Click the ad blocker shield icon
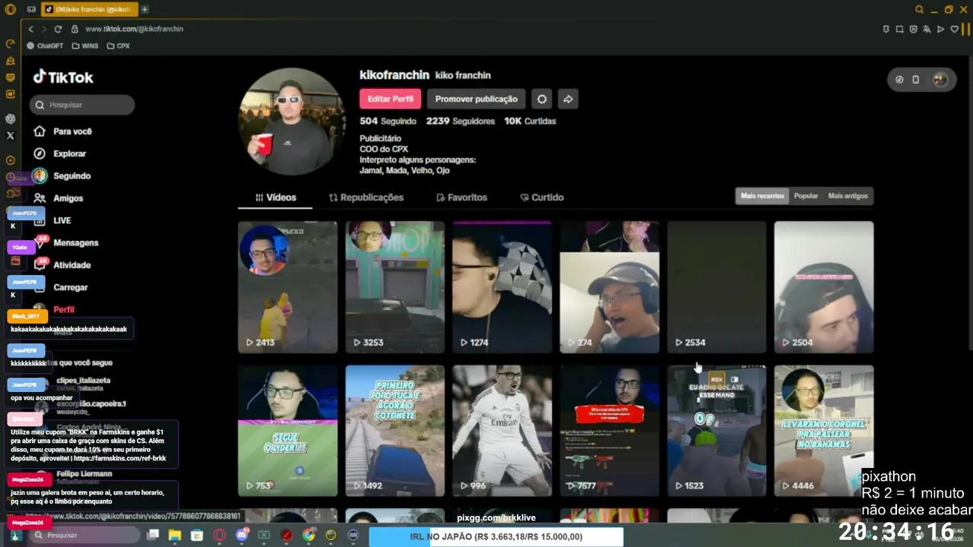This screenshot has width=973, height=547. click(914, 29)
